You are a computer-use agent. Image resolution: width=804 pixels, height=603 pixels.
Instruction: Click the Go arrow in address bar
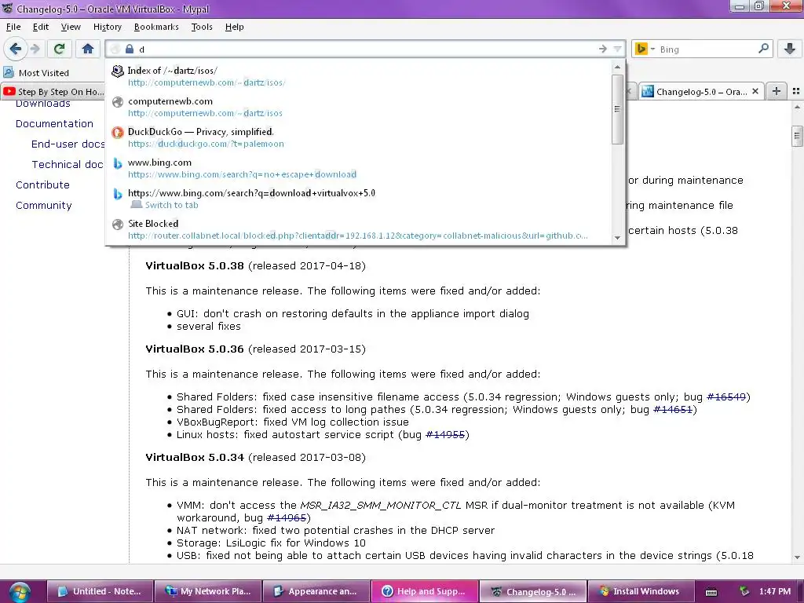click(x=602, y=49)
